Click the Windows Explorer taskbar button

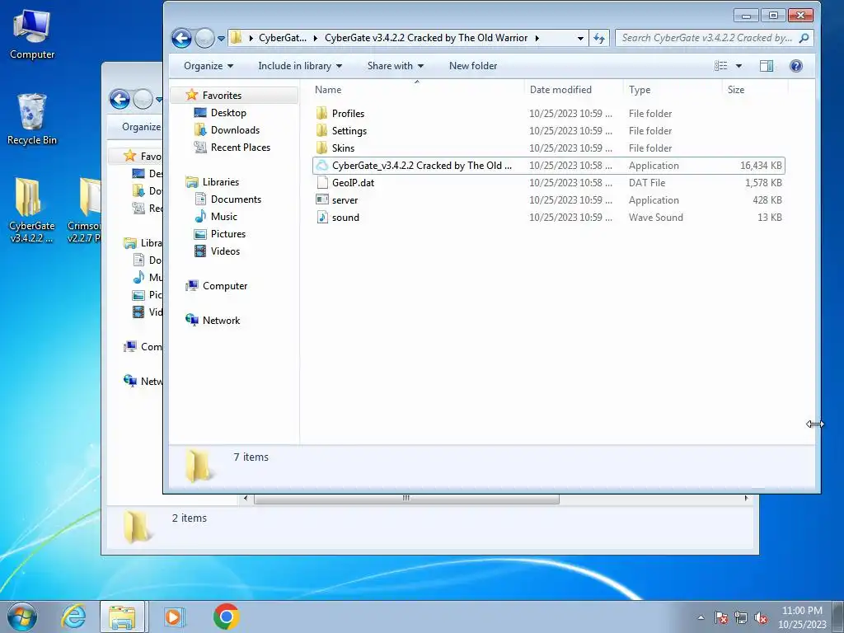122,617
